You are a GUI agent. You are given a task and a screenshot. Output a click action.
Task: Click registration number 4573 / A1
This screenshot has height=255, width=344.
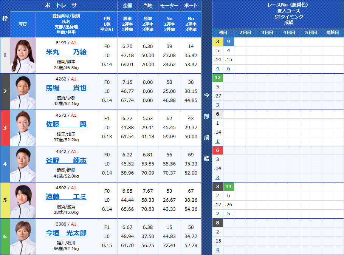tap(66, 115)
